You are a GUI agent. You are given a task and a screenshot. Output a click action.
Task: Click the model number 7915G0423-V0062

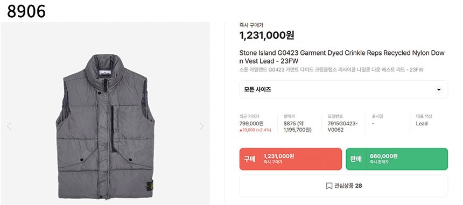[342, 126]
